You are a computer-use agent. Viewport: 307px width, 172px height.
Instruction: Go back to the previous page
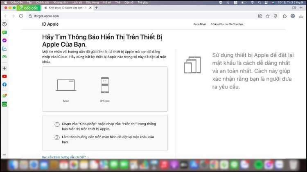tap(6, 16)
